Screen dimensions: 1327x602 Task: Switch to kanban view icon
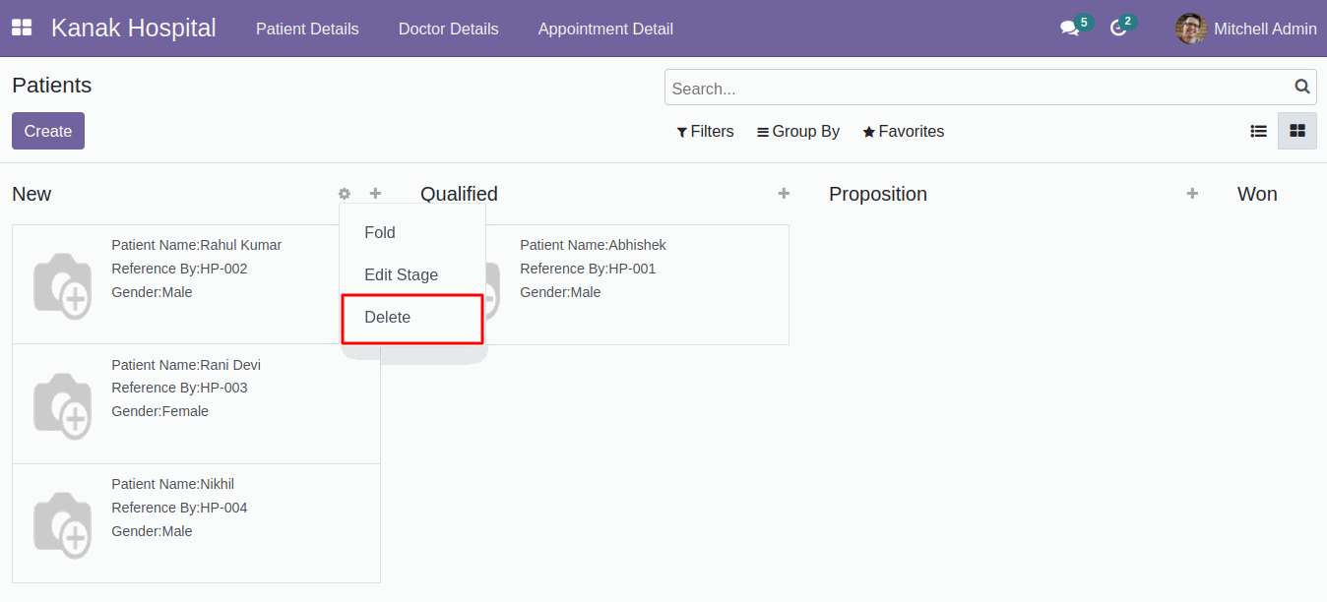click(1296, 131)
